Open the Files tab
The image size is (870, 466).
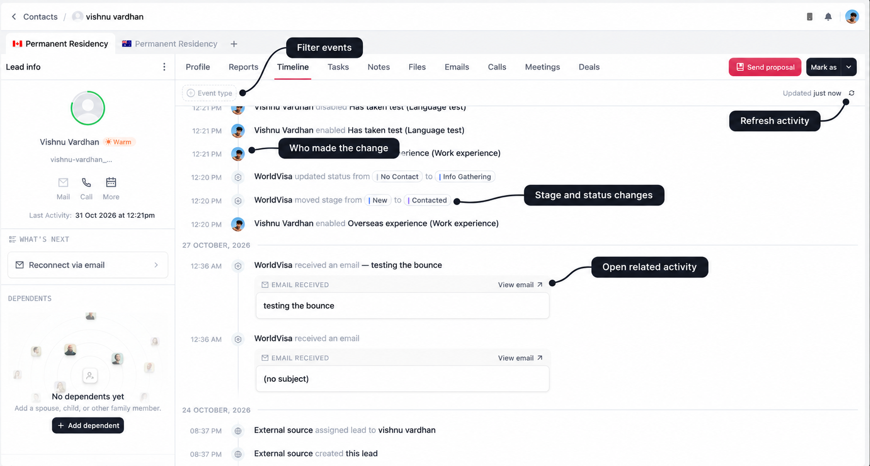(x=417, y=67)
